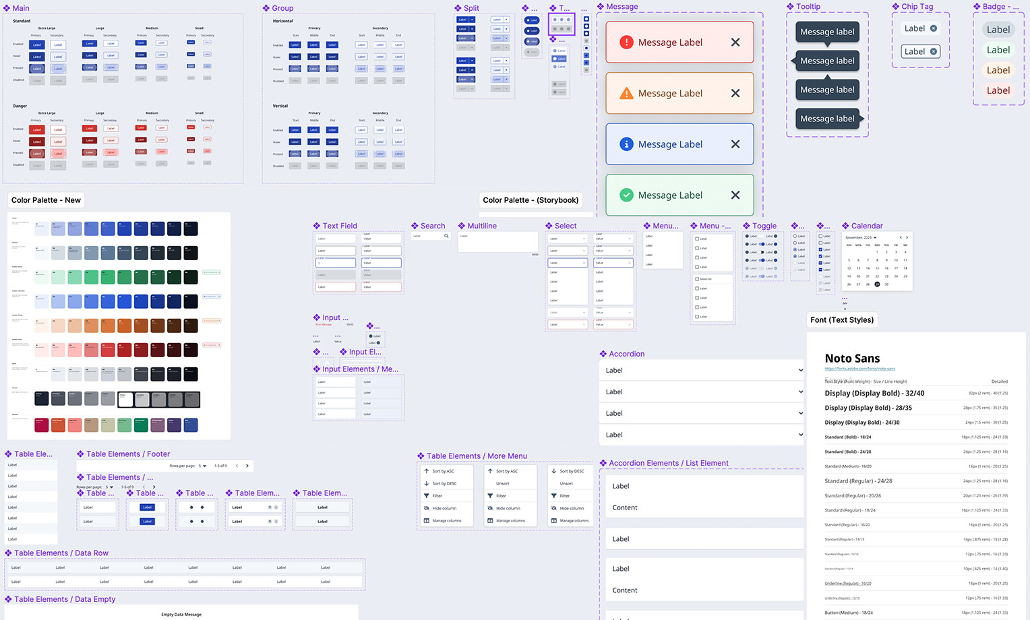The height and width of the screenshot is (620, 1030).
Task: Choose Manage columns in rightmost More Menu
Action: click(574, 520)
